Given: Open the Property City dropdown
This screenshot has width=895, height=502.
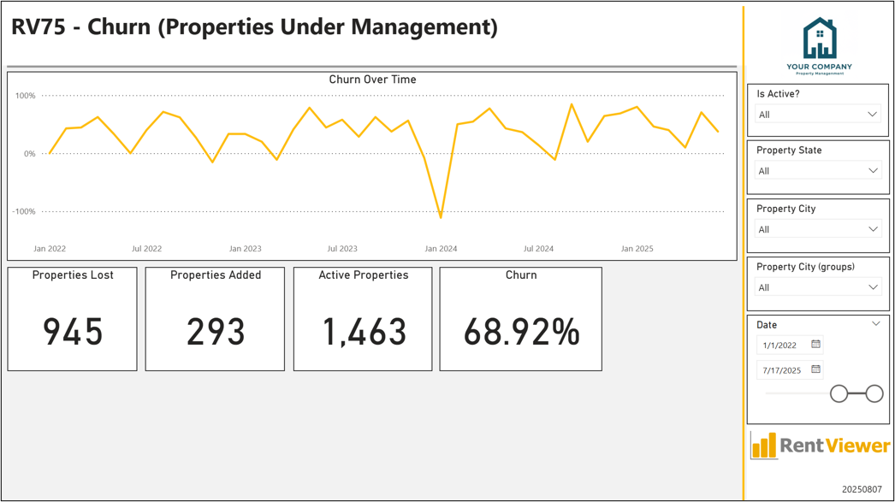Looking at the screenshot, I should pos(818,229).
